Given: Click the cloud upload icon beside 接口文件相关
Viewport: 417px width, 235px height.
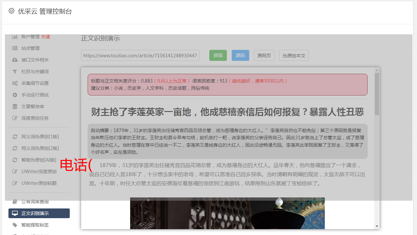Looking at the screenshot, I should tap(15, 60).
